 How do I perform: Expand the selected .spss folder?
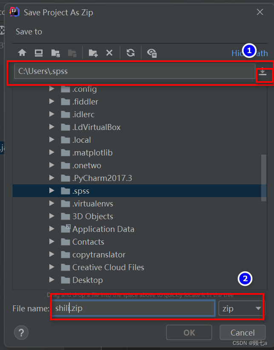coord(52,191)
